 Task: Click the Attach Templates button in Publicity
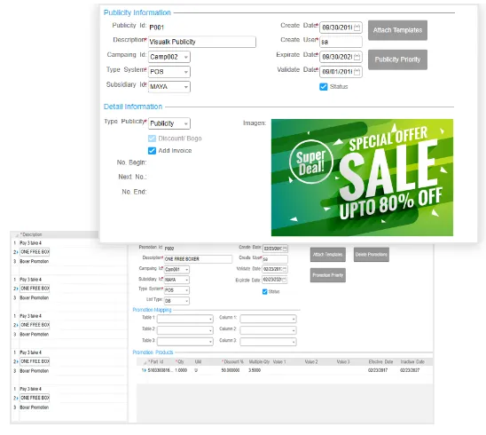[x=397, y=30]
